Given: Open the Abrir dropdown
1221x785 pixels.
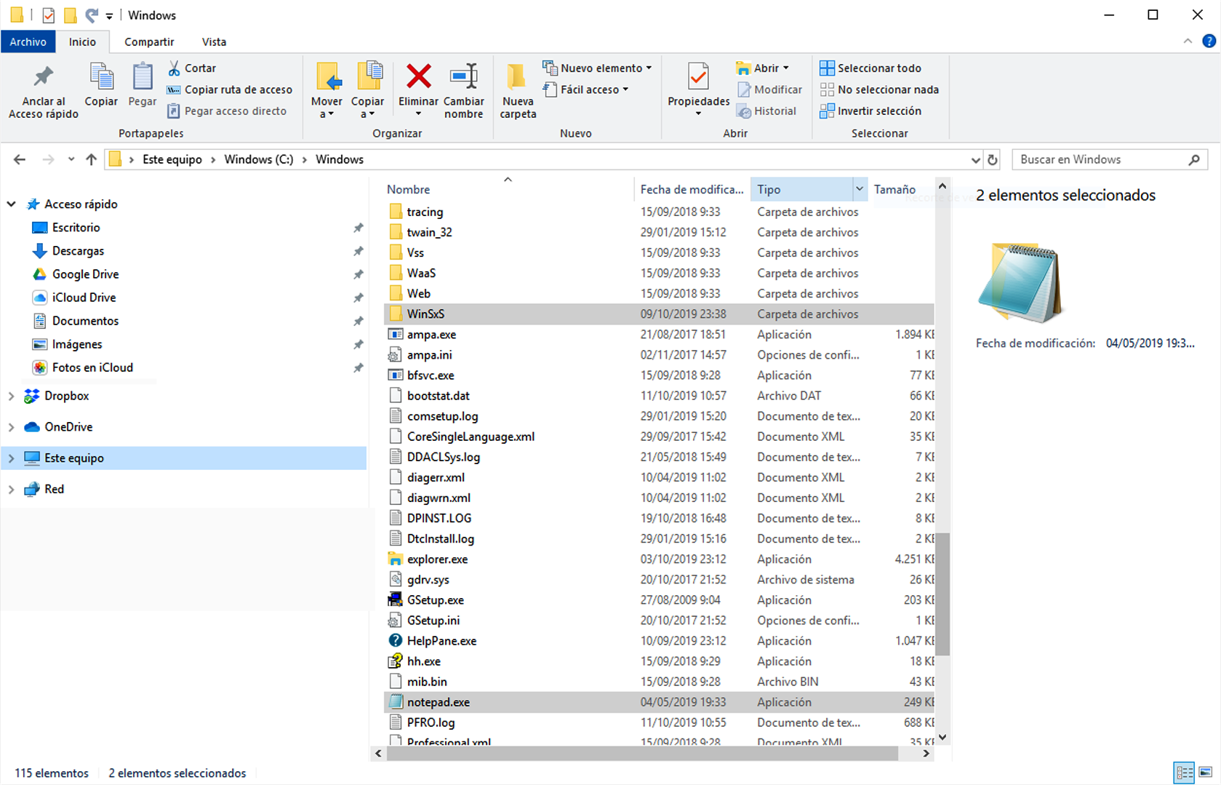Looking at the screenshot, I should (x=762, y=68).
